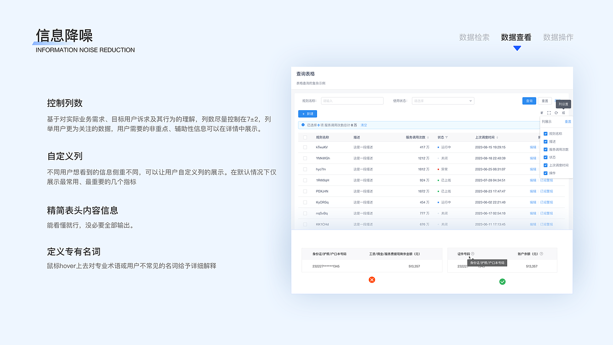Click the row density icon in the toolbar
The width and height of the screenshot is (613, 345).
542,113
